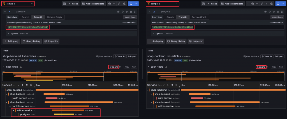Viewport: 287px width, 119px height.
Task: Select Search query type in Tempo-2
Action: point(170,17)
